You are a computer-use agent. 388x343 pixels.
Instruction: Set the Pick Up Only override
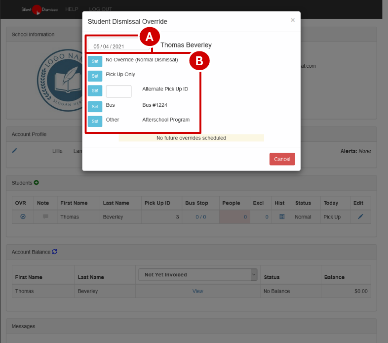pos(95,76)
